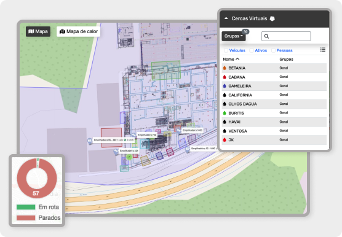Select the green BURITIS drop icon

tap(225, 113)
